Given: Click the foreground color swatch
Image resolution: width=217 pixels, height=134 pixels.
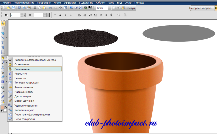Looking at the screenshot, I should (3, 108).
